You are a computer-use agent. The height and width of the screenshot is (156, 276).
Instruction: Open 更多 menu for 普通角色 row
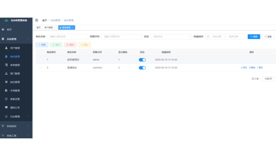(260, 67)
